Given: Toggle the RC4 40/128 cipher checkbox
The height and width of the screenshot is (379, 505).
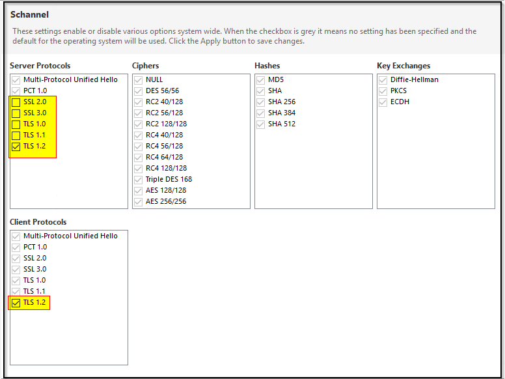Looking at the screenshot, I should (138, 135).
